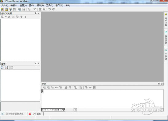Viewport: 168px width, 121px height.
Task: Open the 查看(V) menu
Action: point(23,5)
